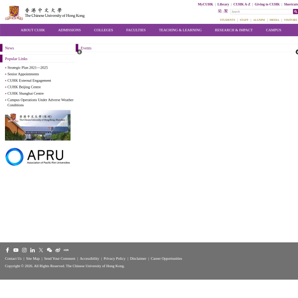Open the CAMPUS menu
Image resolution: width=298 pixels, height=298 pixels.
[x=274, y=30]
